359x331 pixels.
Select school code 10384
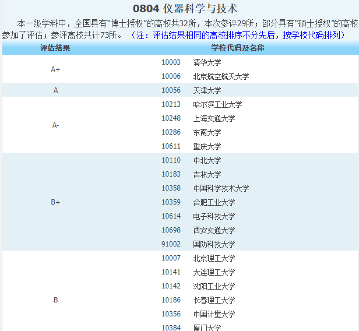[x=171, y=328]
